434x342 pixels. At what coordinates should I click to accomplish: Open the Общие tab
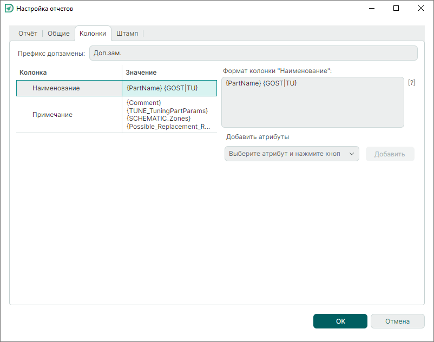pos(58,34)
